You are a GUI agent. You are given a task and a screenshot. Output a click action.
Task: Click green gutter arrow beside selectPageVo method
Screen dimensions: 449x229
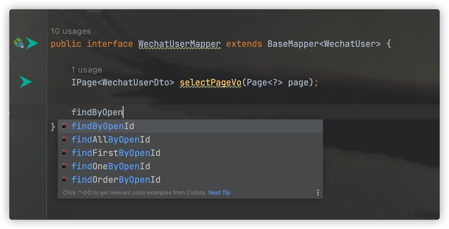[26, 82]
